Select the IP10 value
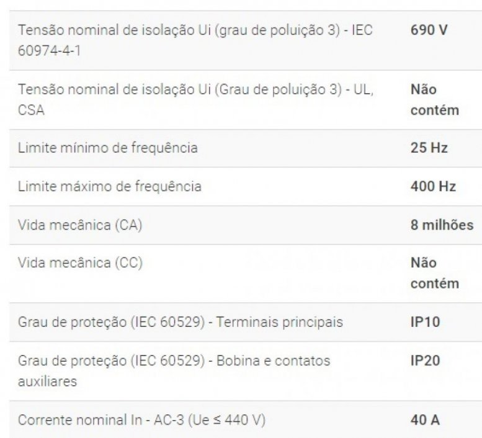This screenshot has height=438, width=482. [x=425, y=323]
